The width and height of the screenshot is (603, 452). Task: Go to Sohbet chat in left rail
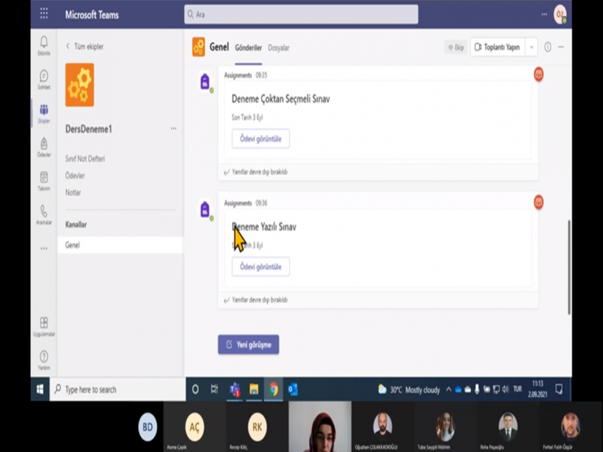coord(44,80)
